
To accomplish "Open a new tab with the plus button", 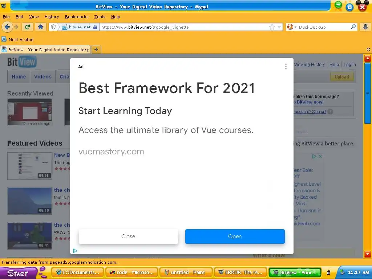I will (x=96, y=49).
